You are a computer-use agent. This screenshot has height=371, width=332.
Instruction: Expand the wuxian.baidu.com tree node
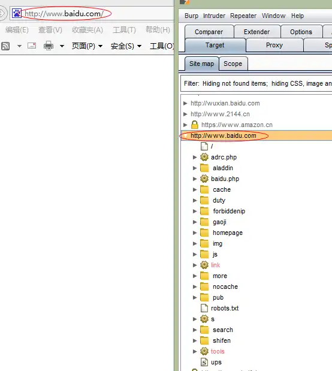pyautogui.click(x=185, y=103)
